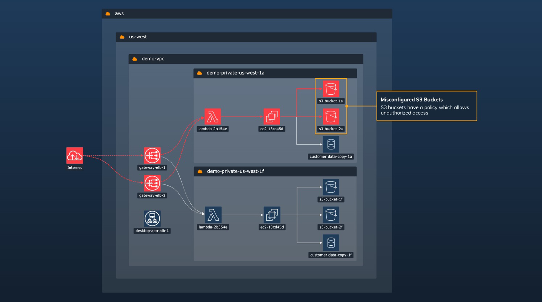Click the gateway-elb-2 load balancer icon
This screenshot has height=302, width=542.
(x=152, y=183)
